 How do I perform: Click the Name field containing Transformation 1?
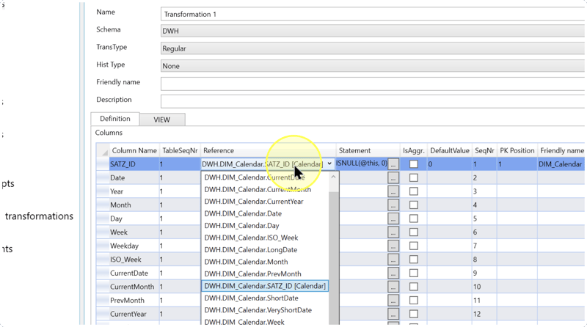(x=373, y=14)
